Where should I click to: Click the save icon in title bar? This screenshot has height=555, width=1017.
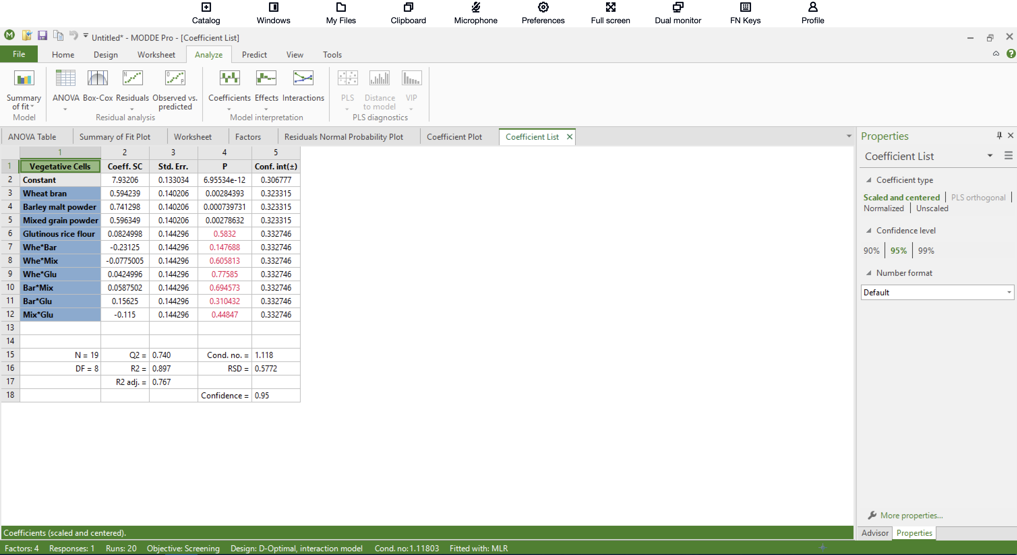pyautogui.click(x=42, y=36)
